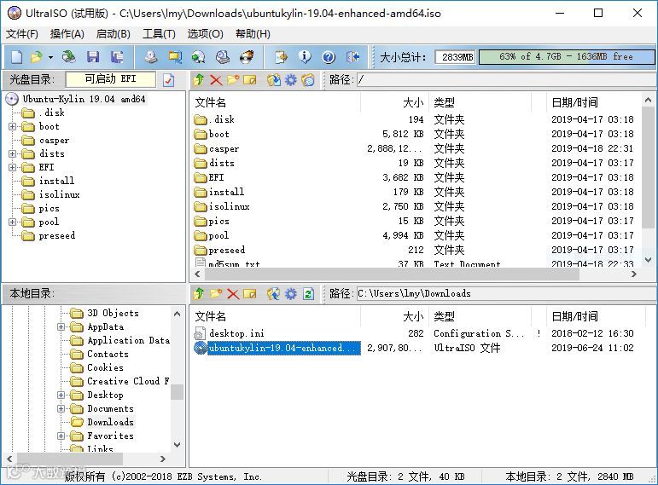Click the New image toolbar icon
Viewport: 658px width, 485px height.
[x=17, y=57]
